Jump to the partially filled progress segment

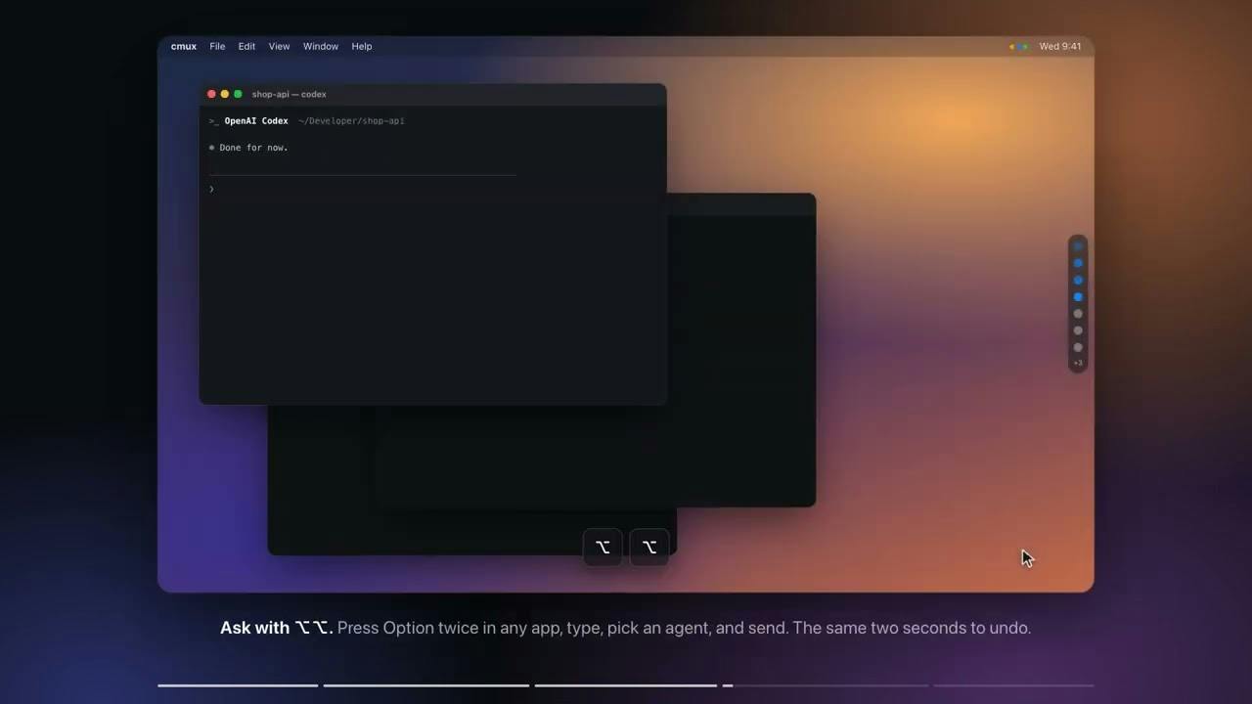point(826,685)
